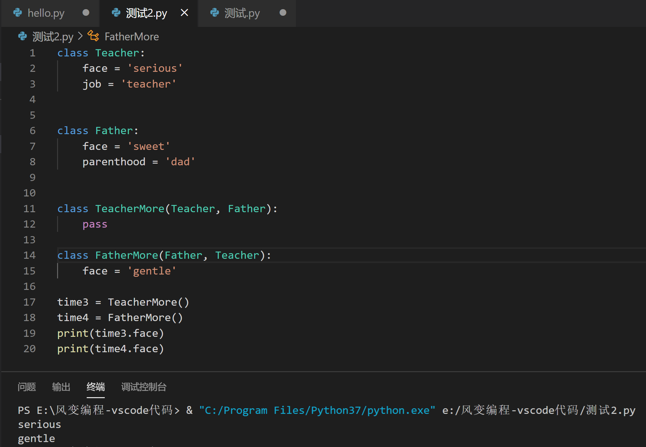This screenshot has height=447, width=646.
Task: Open the 调试控制台 debug console tab
Action: (x=144, y=387)
